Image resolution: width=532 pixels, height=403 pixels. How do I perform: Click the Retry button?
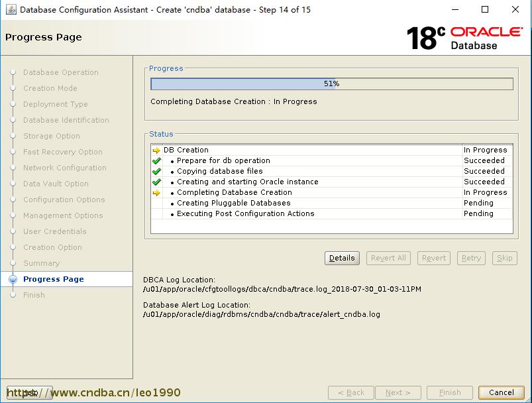click(471, 258)
